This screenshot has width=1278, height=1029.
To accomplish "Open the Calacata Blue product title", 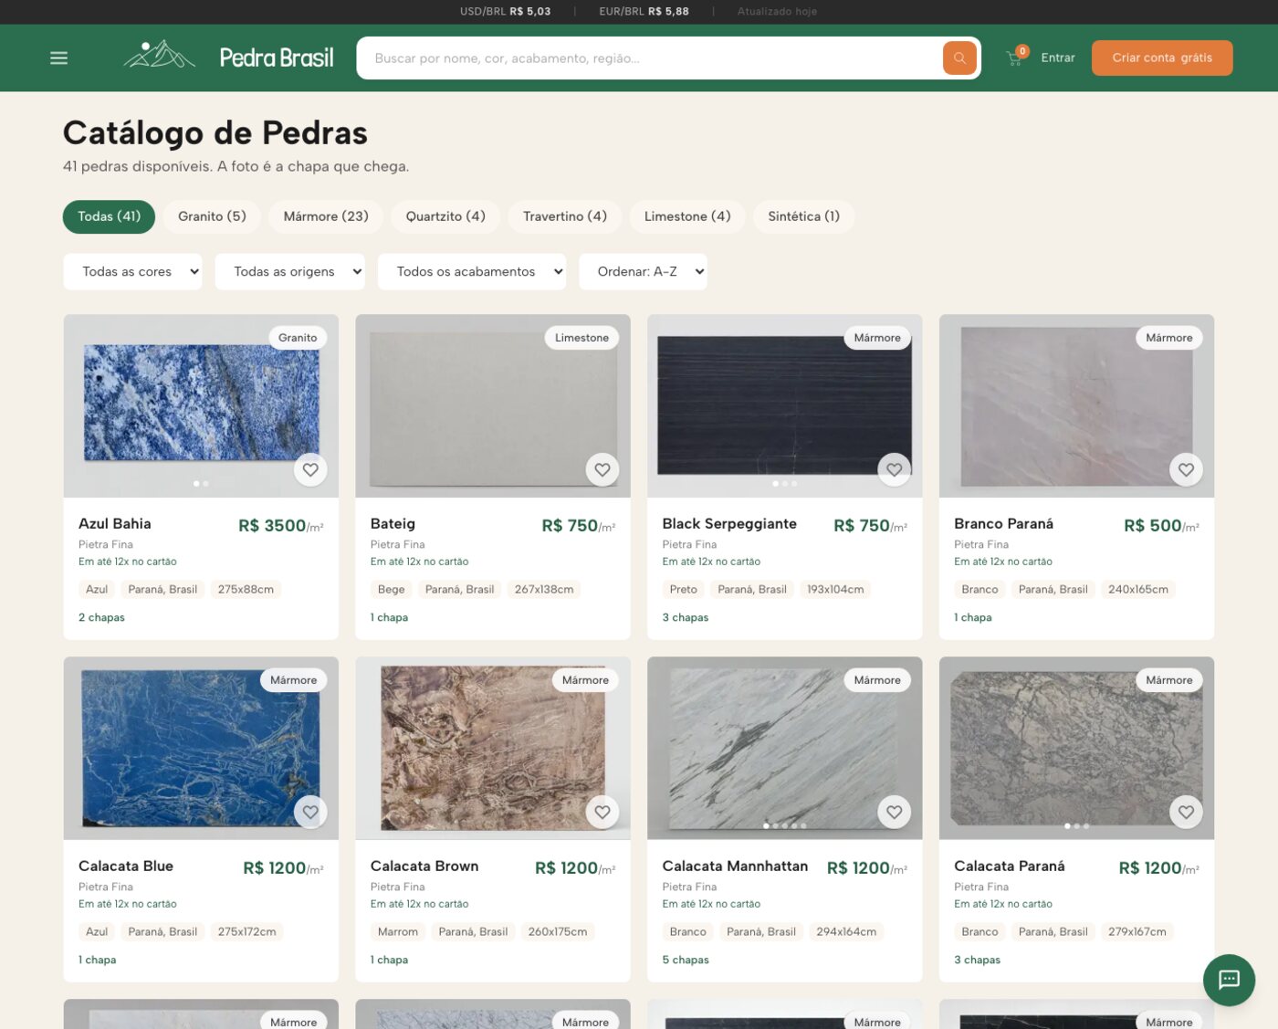I will [x=126, y=866].
